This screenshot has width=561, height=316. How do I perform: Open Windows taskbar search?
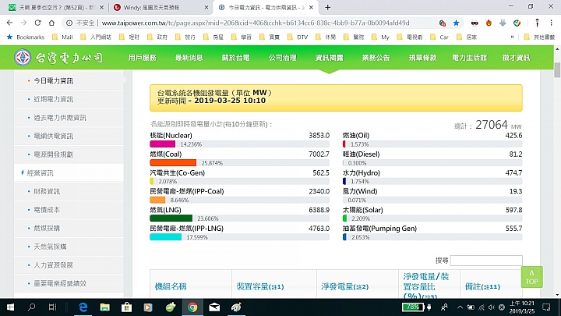[x=31, y=307]
